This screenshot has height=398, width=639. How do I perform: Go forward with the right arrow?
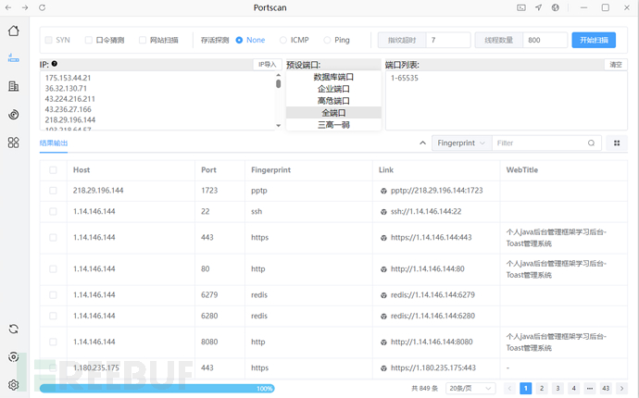[25, 7]
